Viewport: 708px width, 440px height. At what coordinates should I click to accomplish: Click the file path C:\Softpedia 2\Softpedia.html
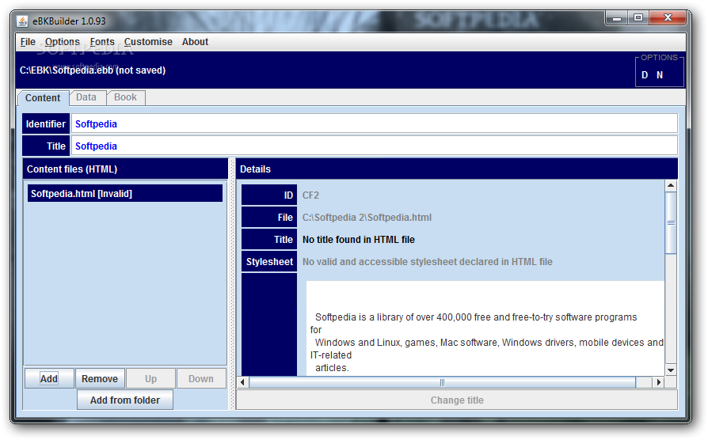coord(367,218)
